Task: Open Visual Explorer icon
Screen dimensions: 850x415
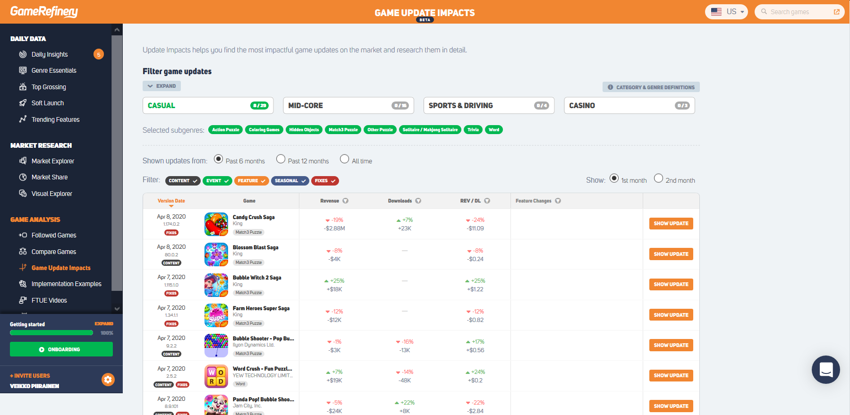Action: (23, 194)
